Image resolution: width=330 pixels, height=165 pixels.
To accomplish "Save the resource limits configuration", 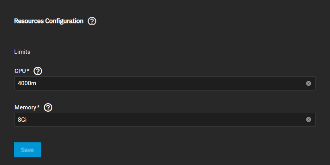I will [27, 150].
